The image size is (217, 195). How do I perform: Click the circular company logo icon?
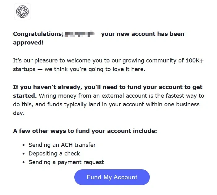click(x=22, y=12)
